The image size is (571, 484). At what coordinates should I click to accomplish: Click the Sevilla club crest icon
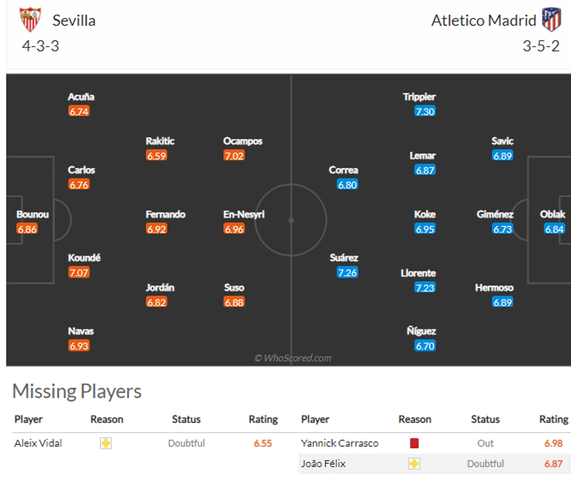point(30,20)
